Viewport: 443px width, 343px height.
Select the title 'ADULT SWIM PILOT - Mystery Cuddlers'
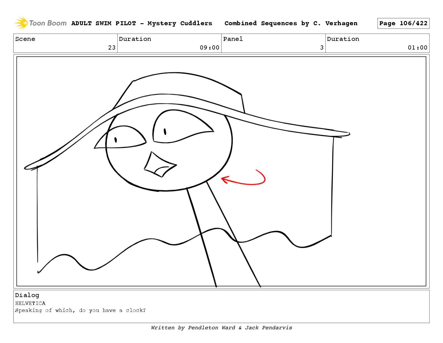click(x=142, y=23)
